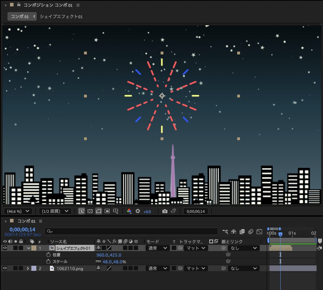The height and width of the screenshot is (290, 323).
Task: Open track matte dropdown for シェイプエフェクト01
Action: point(196,248)
